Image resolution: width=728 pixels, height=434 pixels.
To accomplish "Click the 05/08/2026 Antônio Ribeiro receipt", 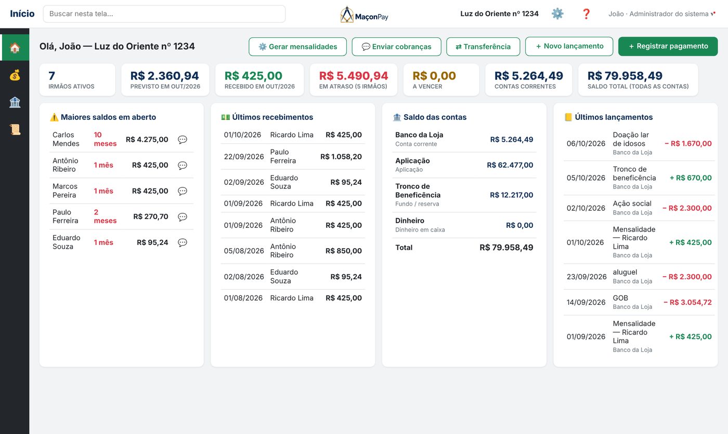I will click(x=293, y=251).
